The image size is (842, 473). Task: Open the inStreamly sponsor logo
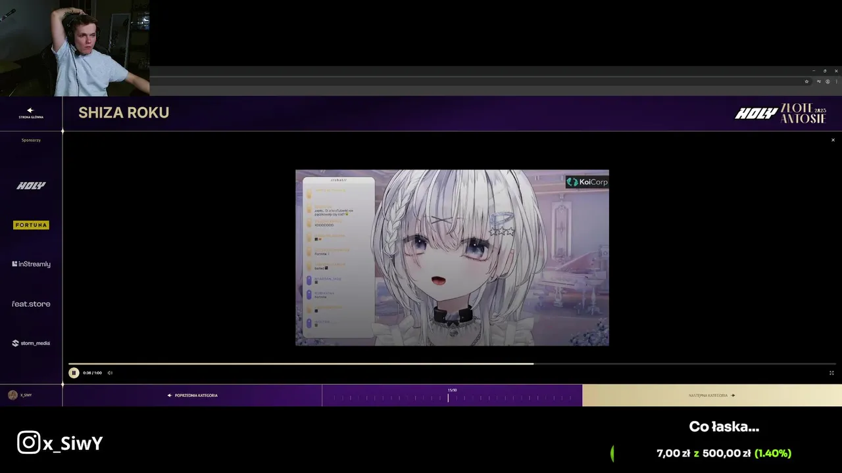point(31,264)
